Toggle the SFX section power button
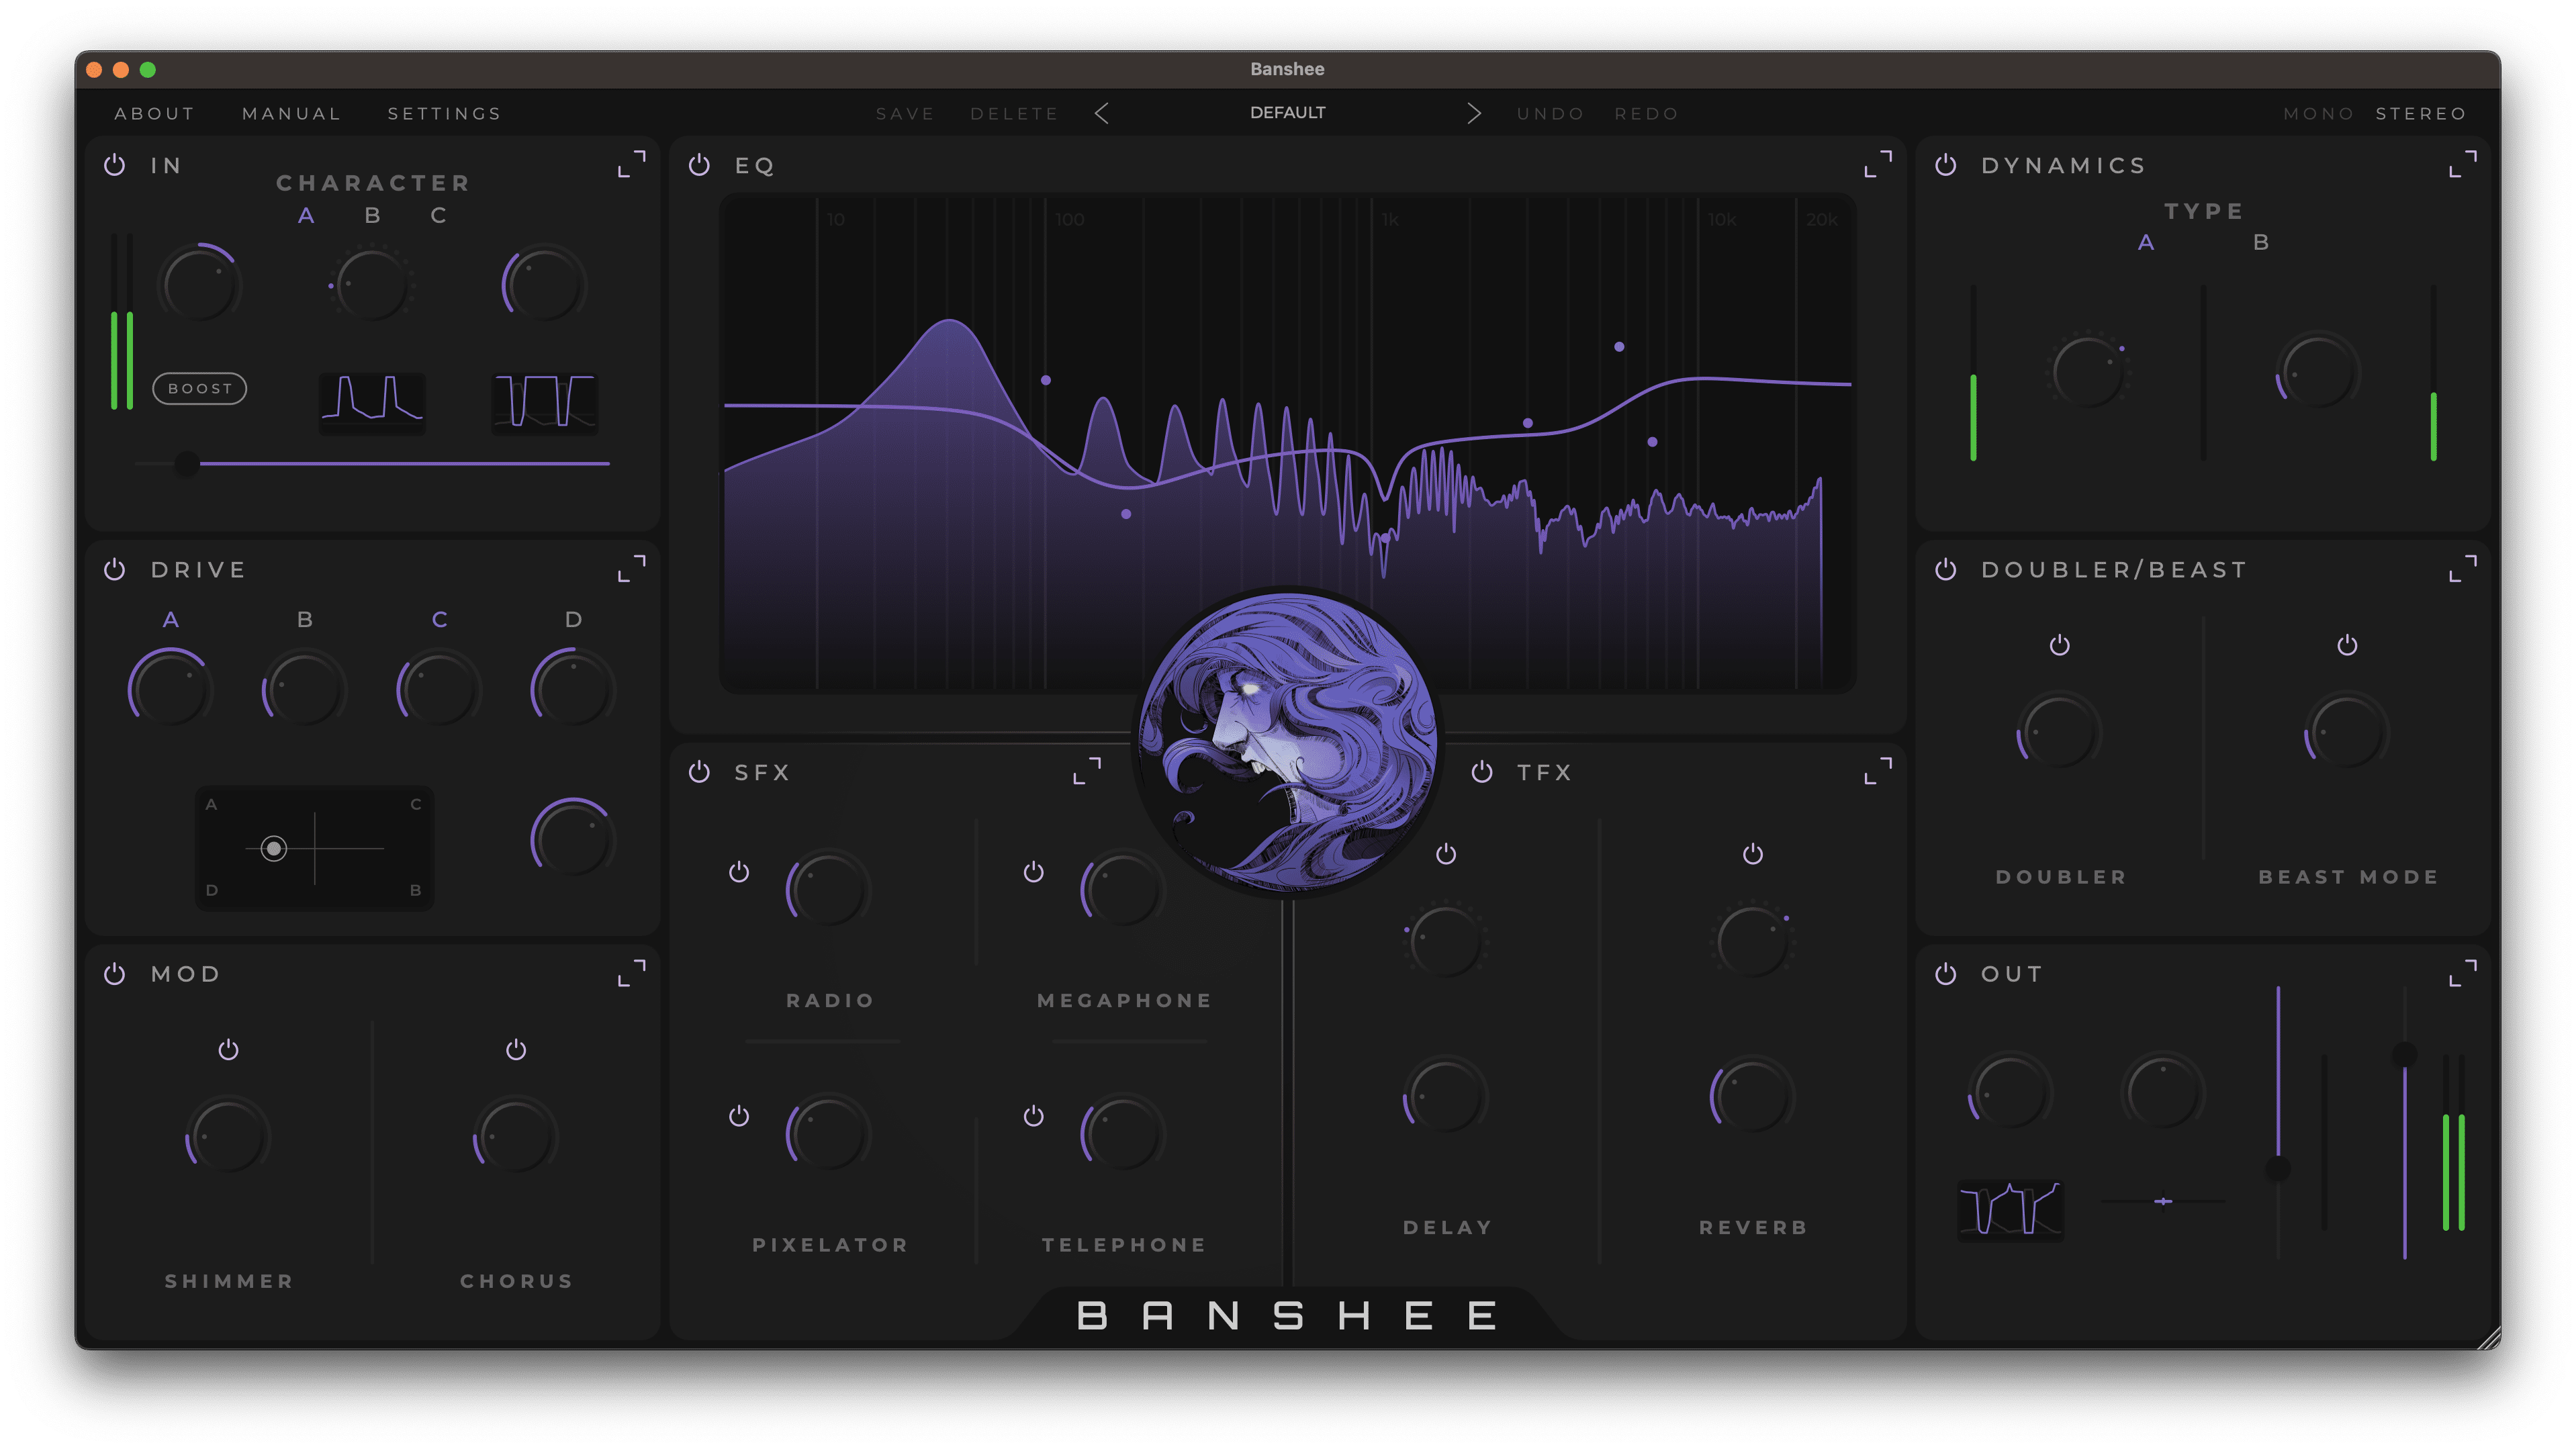2576x1449 pixels. click(699, 772)
